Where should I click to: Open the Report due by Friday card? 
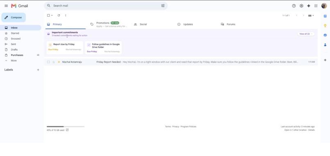pos(65,48)
